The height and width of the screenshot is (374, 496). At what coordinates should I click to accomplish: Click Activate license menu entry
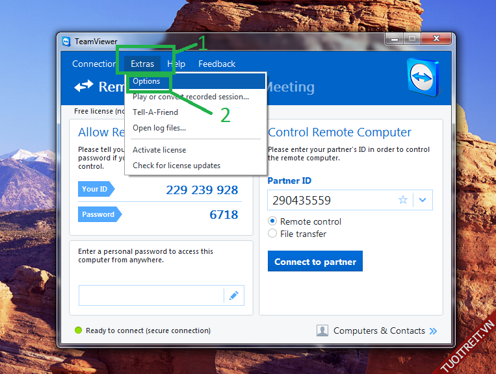pyautogui.click(x=159, y=150)
